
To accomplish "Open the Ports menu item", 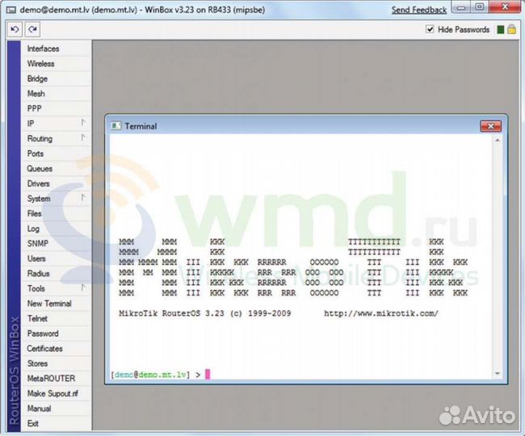I will (x=56, y=153).
